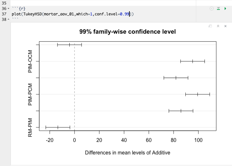Image resolution: width=232 pixels, height=166 pixels.
Task: Click the plot title '99% family-wise confidence level'
Action: pos(128,32)
